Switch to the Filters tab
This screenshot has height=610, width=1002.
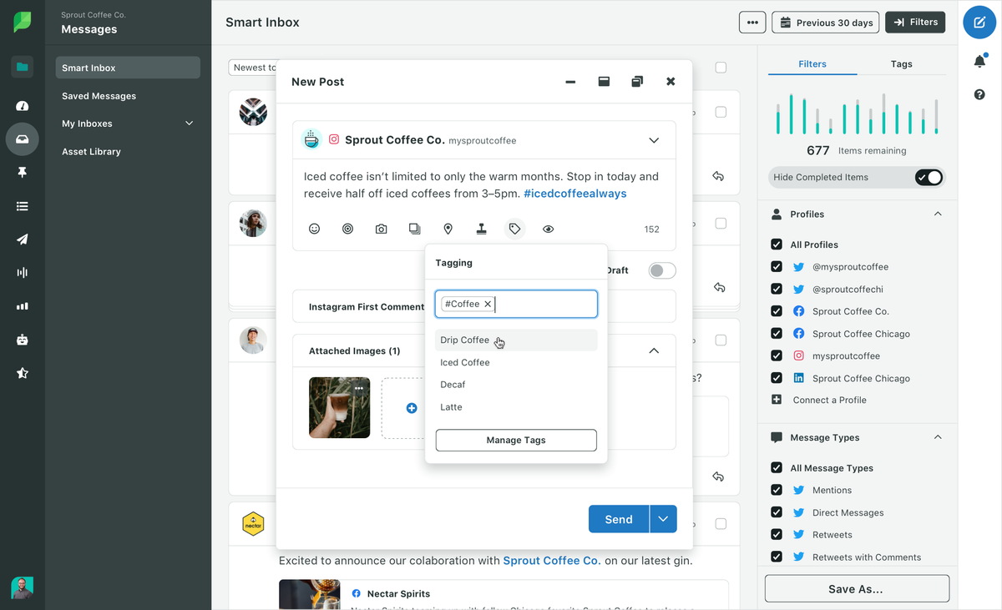coord(812,63)
